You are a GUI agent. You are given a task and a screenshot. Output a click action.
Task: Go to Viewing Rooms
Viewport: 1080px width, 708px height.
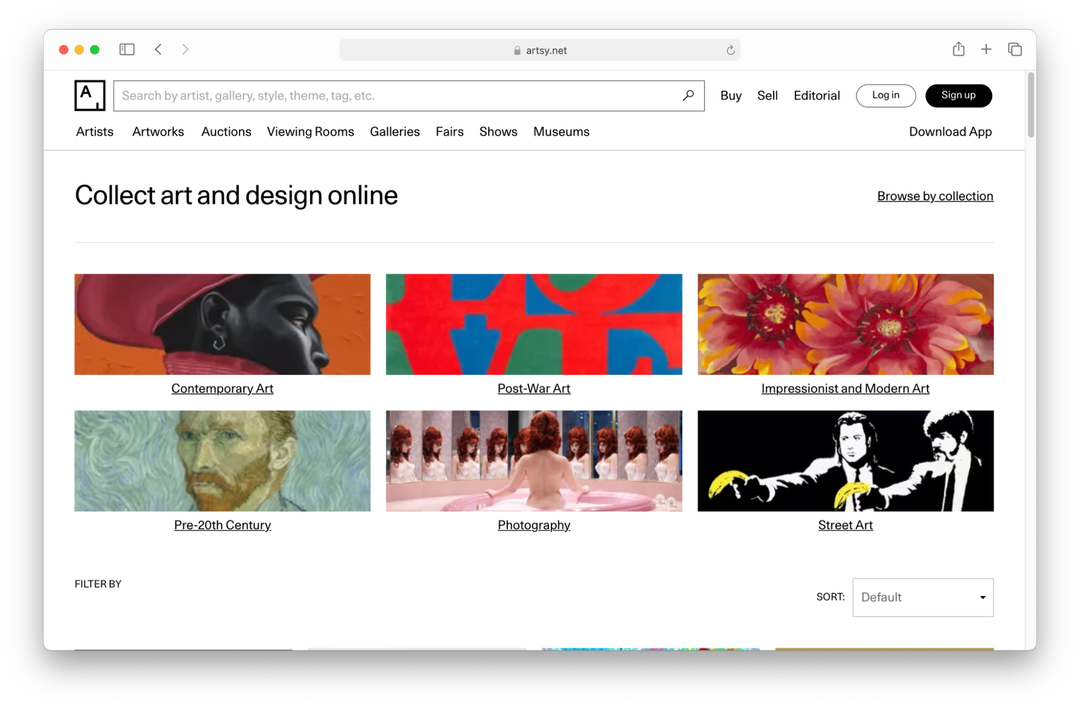click(311, 132)
